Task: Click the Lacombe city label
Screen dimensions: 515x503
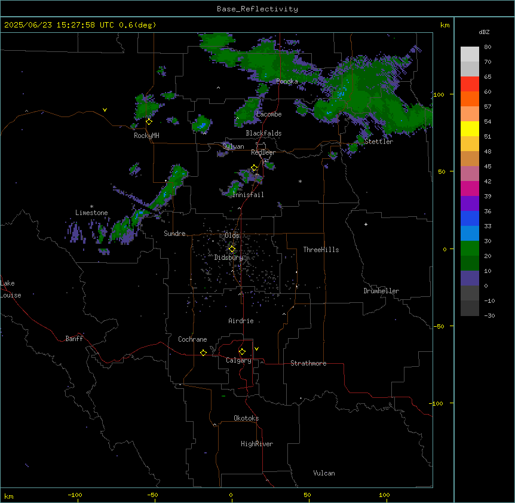Action: (x=269, y=114)
